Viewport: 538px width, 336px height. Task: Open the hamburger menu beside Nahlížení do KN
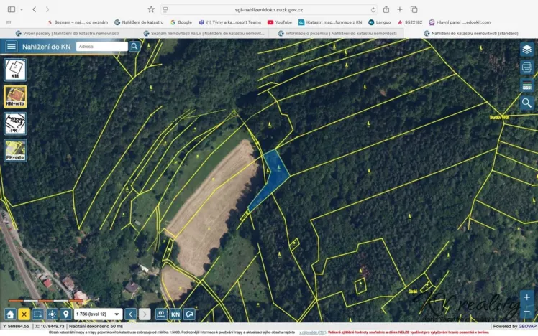11,47
